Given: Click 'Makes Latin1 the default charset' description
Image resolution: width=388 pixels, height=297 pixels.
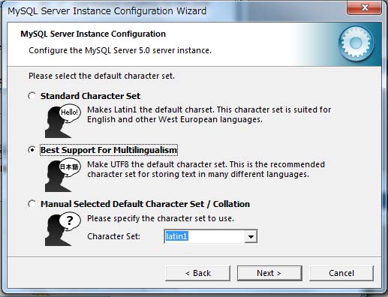Looking at the screenshot, I should point(209,115).
